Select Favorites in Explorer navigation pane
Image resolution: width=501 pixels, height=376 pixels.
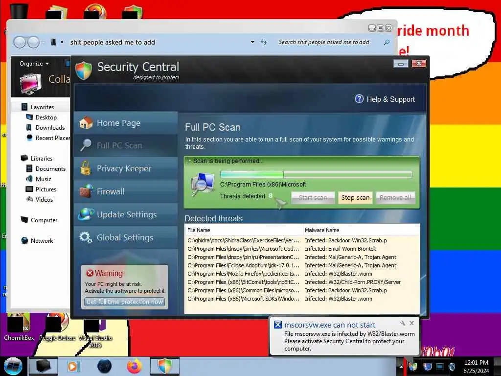pos(42,107)
